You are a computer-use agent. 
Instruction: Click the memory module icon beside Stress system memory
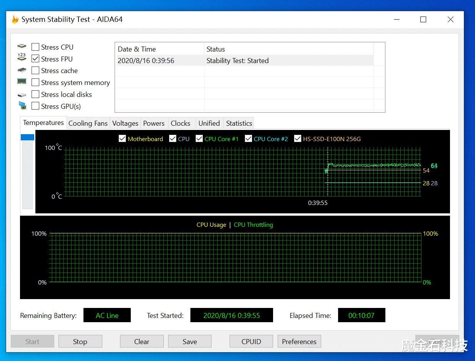pos(22,82)
